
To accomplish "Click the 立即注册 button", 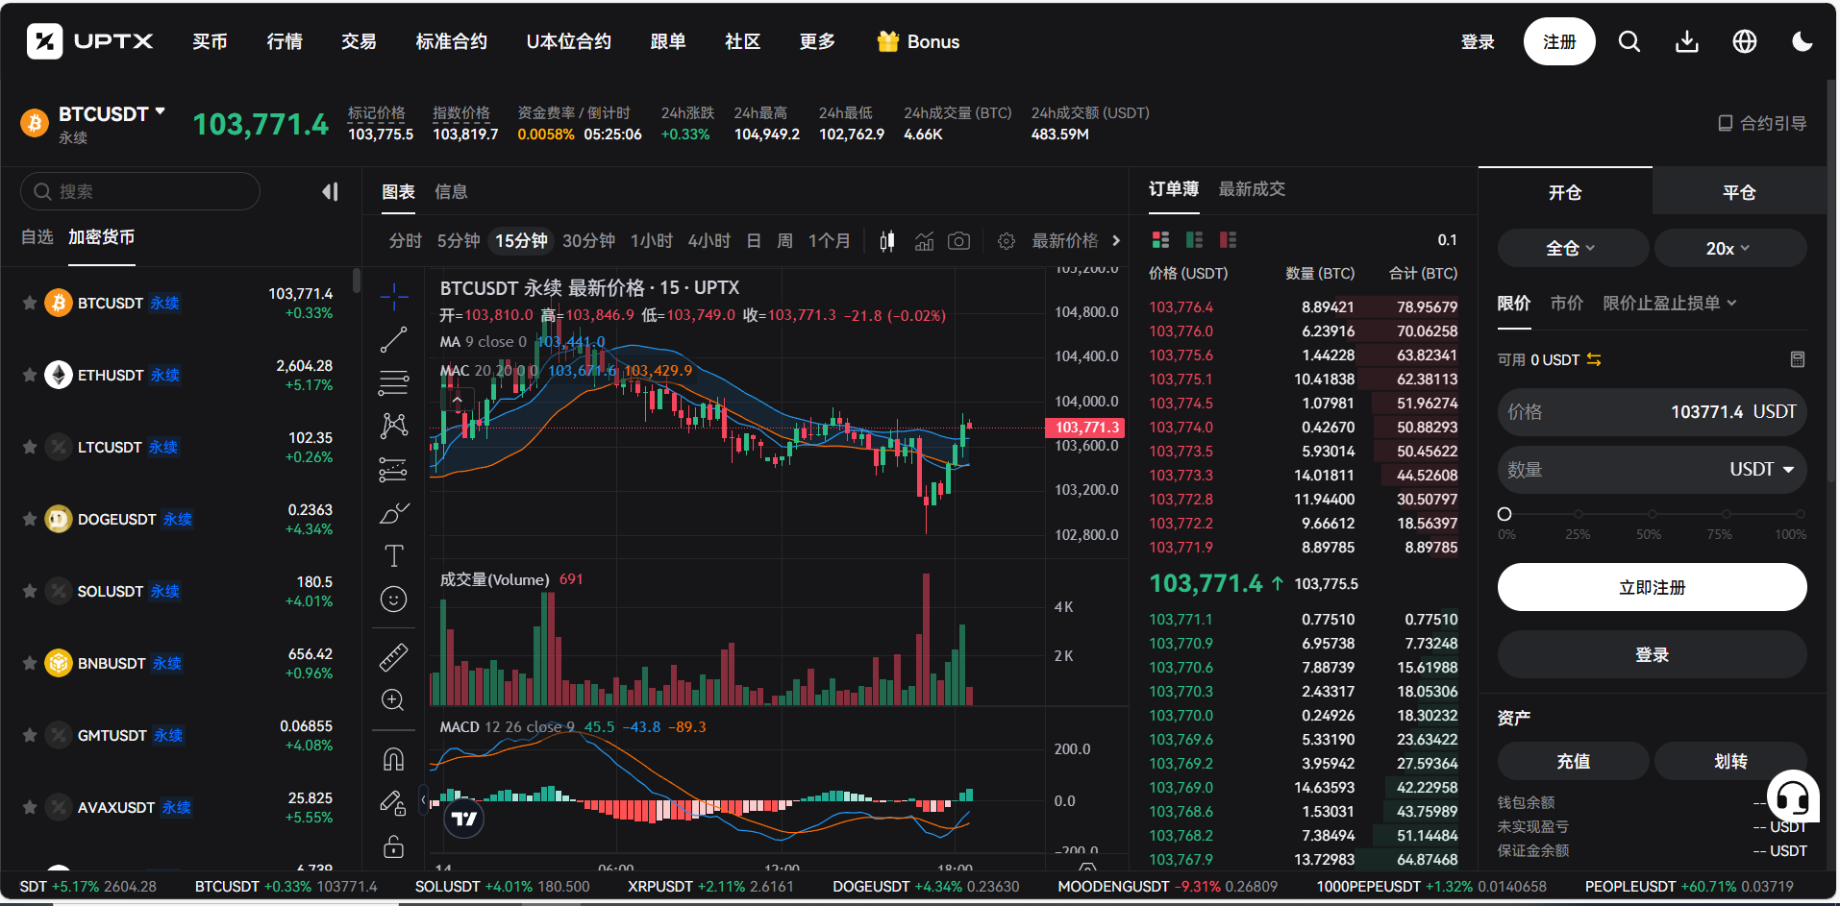I will click(x=1652, y=587).
